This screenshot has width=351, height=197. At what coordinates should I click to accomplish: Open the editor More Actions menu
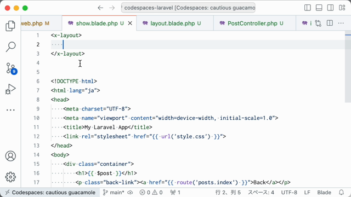[x=341, y=23]
